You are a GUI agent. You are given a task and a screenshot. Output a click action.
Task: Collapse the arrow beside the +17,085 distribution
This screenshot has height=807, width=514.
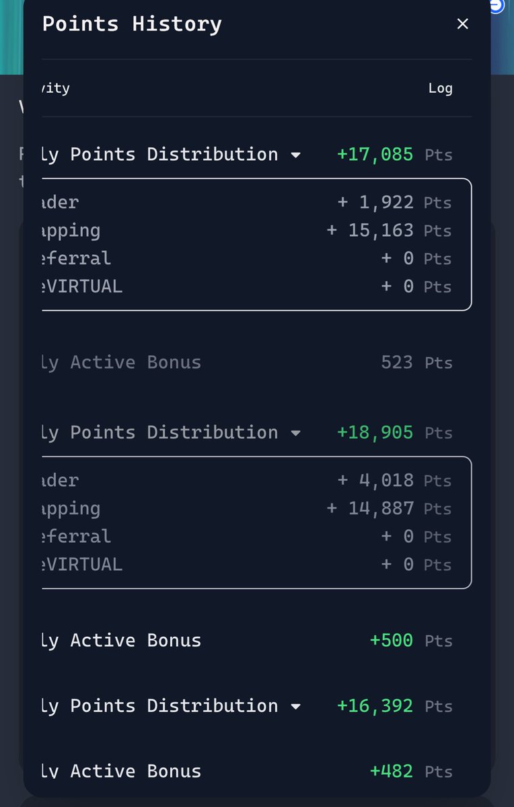tap(295, 155)
